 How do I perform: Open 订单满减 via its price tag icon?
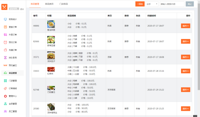(x=5, y=88)
